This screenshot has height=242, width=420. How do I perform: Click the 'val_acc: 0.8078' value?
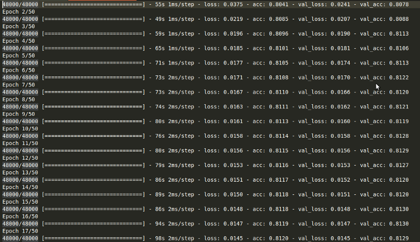pos(384,5)
